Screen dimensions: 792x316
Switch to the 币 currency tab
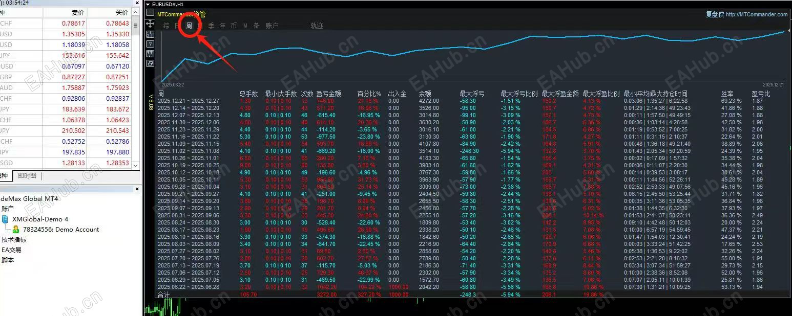234,26
